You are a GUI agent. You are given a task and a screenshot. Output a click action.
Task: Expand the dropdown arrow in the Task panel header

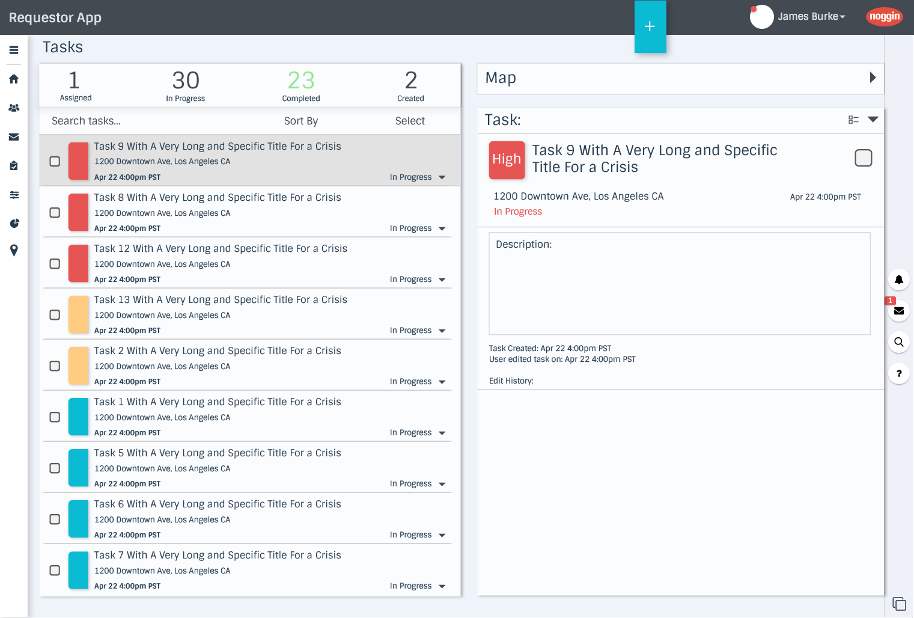pyautogui.click(x=873, y=119)
